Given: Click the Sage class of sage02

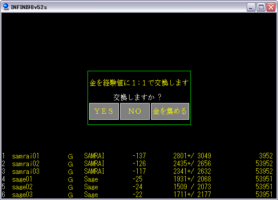Looking at the screenshot, I should [x=91, y=187].
